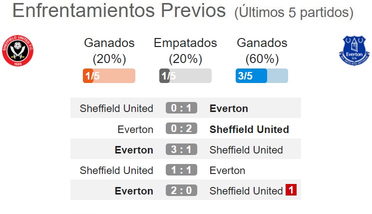Click Sheffield United in 1 : 1 row

[116, 170]
